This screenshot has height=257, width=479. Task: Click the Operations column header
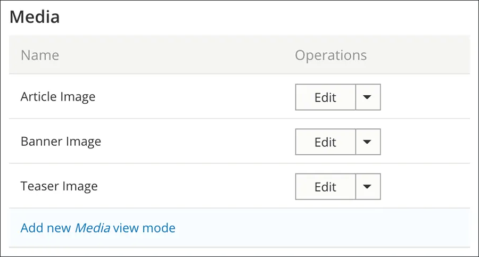(331, 55)
